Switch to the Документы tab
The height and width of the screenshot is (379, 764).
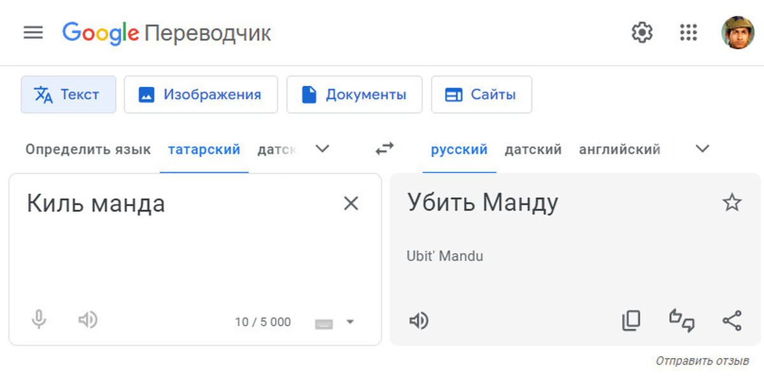[354, 95]
